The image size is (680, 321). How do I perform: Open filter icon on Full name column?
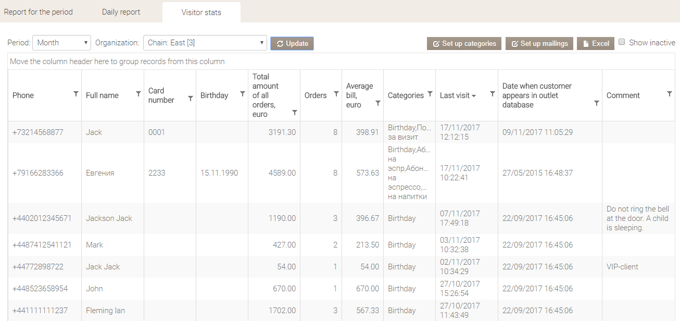pos(138,94)
